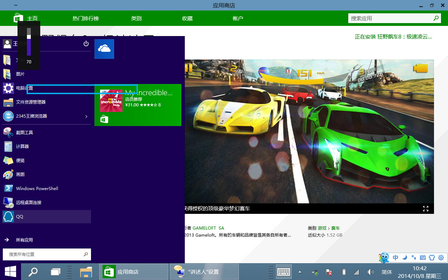Toggle the 中 Chinese/English input mode
This screenshot has height=280, width=448.
coord(395,258)
